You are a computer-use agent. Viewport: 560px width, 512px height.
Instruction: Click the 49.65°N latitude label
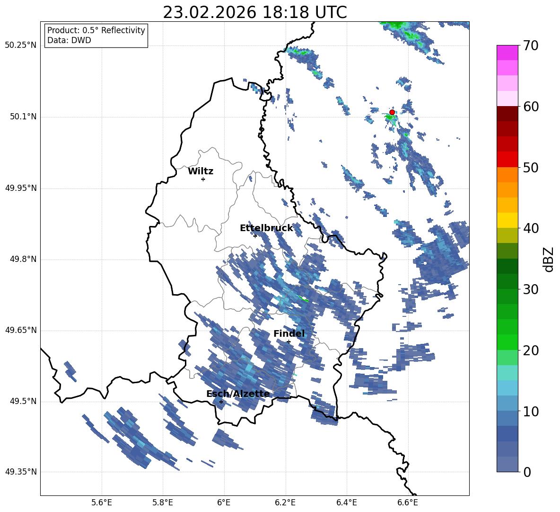click(21, 330)
